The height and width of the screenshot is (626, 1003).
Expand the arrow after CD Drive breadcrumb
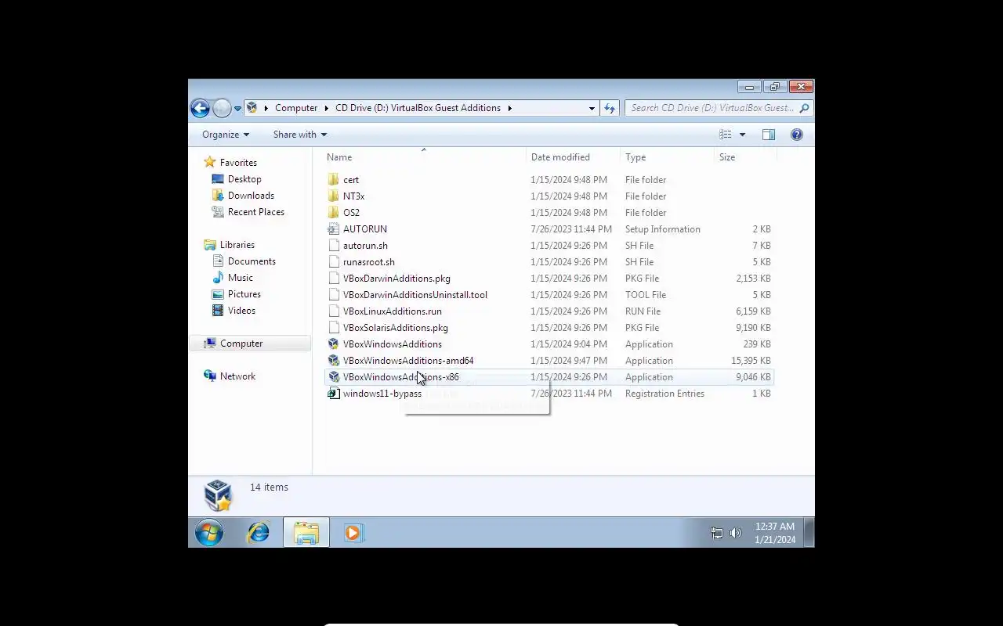click(509, 108)
